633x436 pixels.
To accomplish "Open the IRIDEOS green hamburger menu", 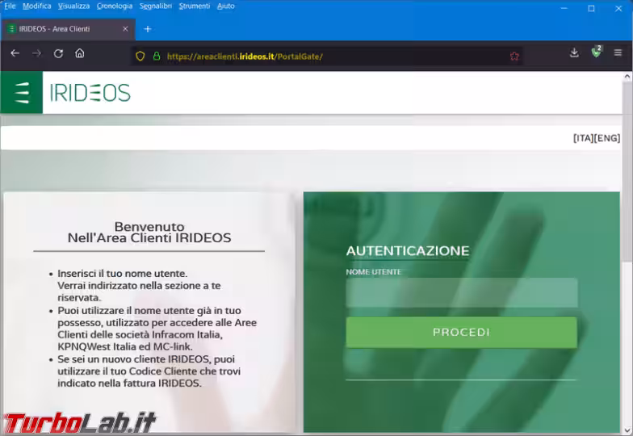I will pos(21,92).
